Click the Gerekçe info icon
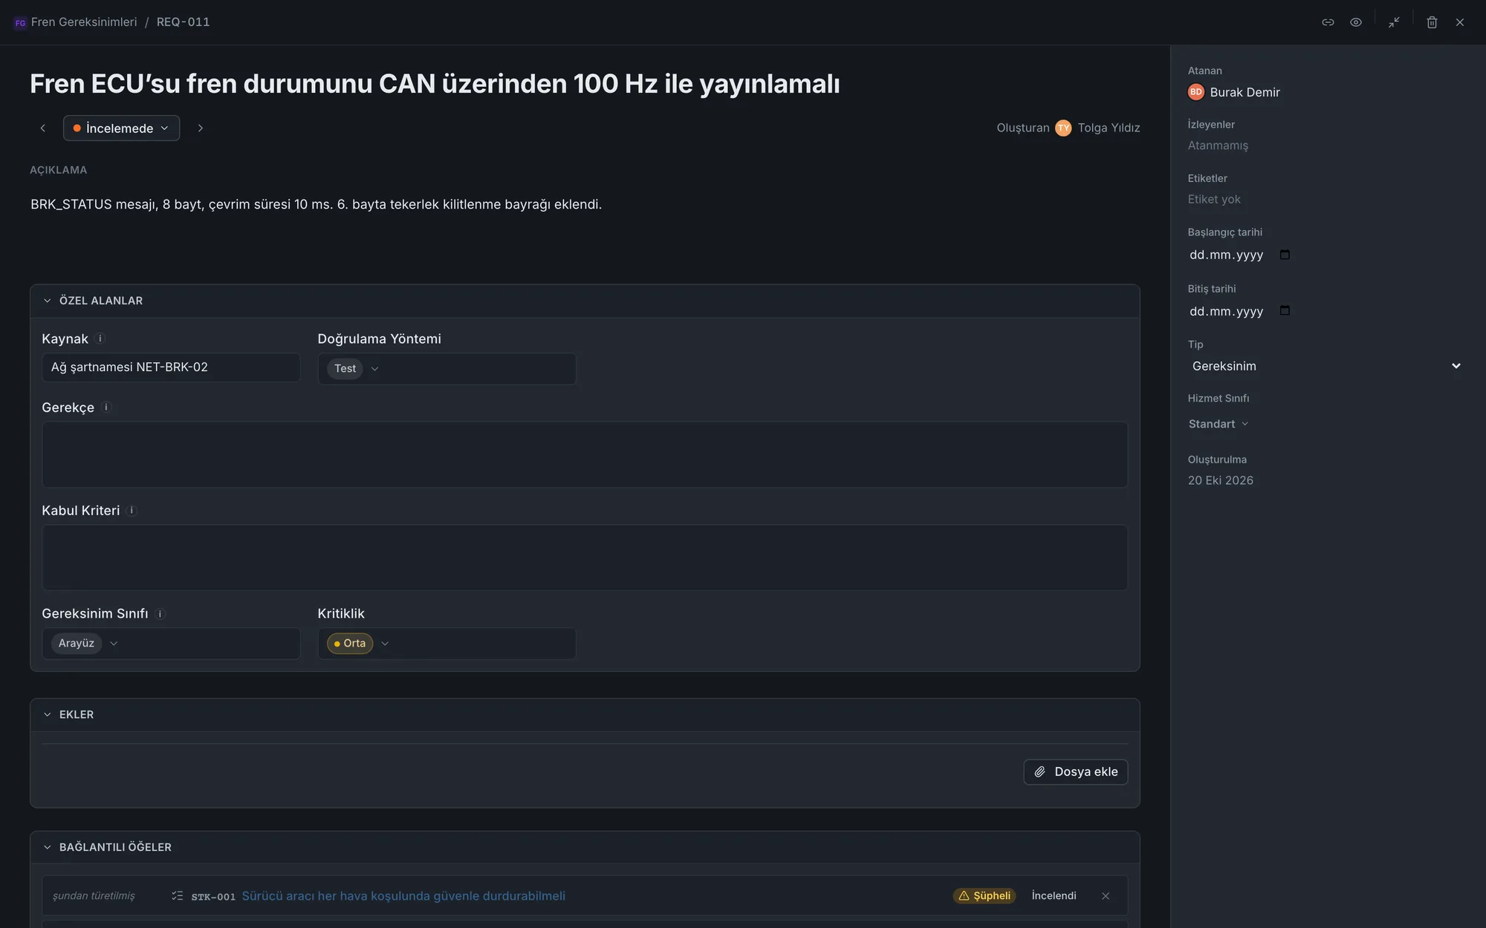 [x=106, y=408]
